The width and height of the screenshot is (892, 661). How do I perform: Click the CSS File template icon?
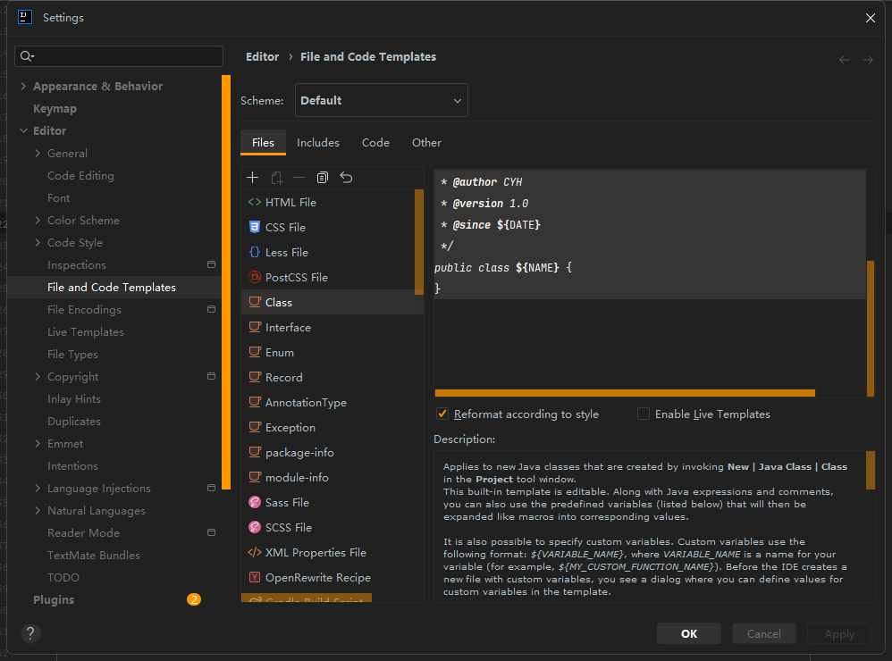point(255,228)
